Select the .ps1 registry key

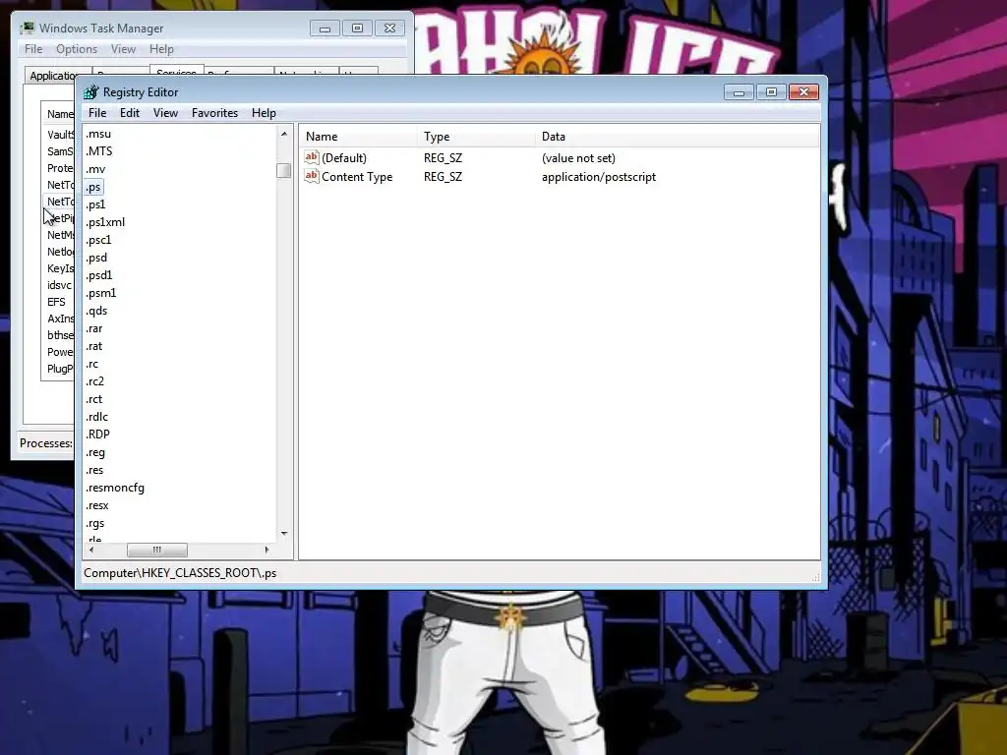(x=95, y=204)
